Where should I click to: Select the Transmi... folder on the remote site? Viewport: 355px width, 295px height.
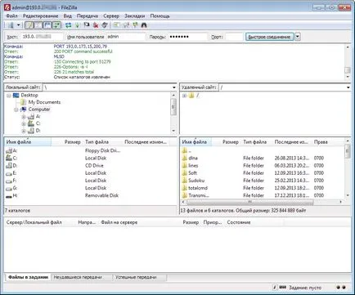click(263, 195)
